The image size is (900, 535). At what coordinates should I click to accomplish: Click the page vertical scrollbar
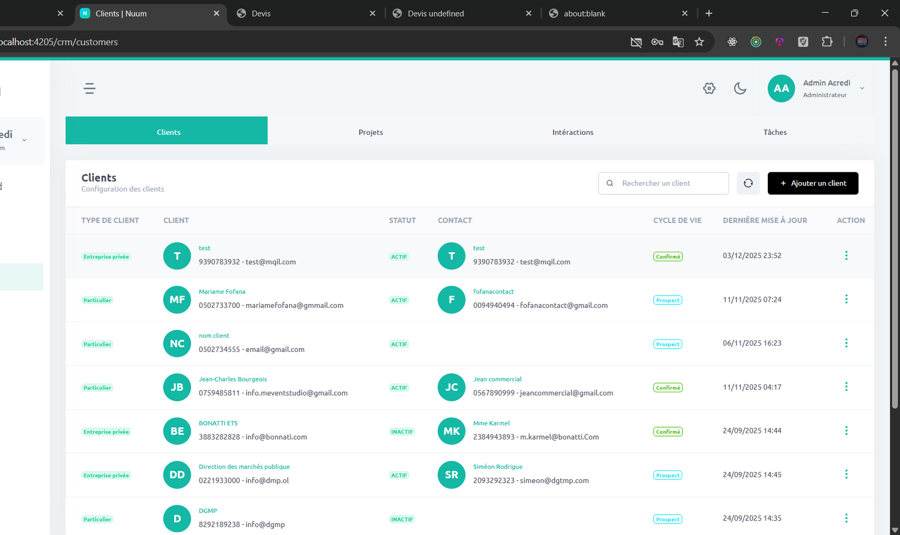(894, 236)
